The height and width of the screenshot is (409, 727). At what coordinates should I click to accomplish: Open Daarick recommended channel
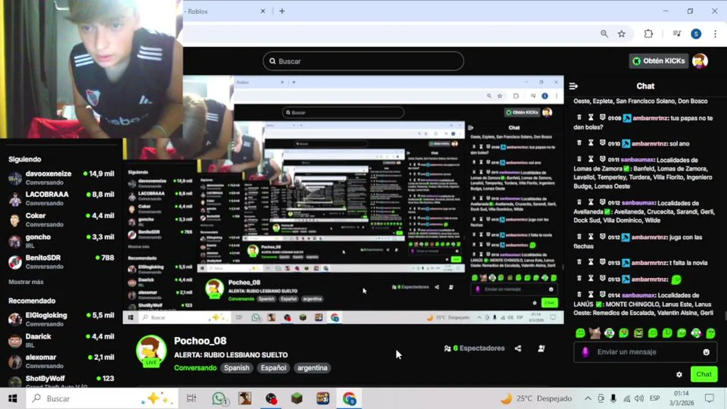tap(61, 340)
